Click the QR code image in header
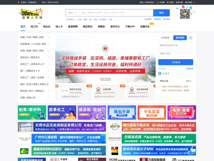This screenshot has height=161, width=214. [185, 14]
